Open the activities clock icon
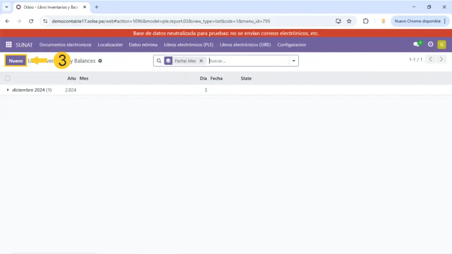 [430, 45]
